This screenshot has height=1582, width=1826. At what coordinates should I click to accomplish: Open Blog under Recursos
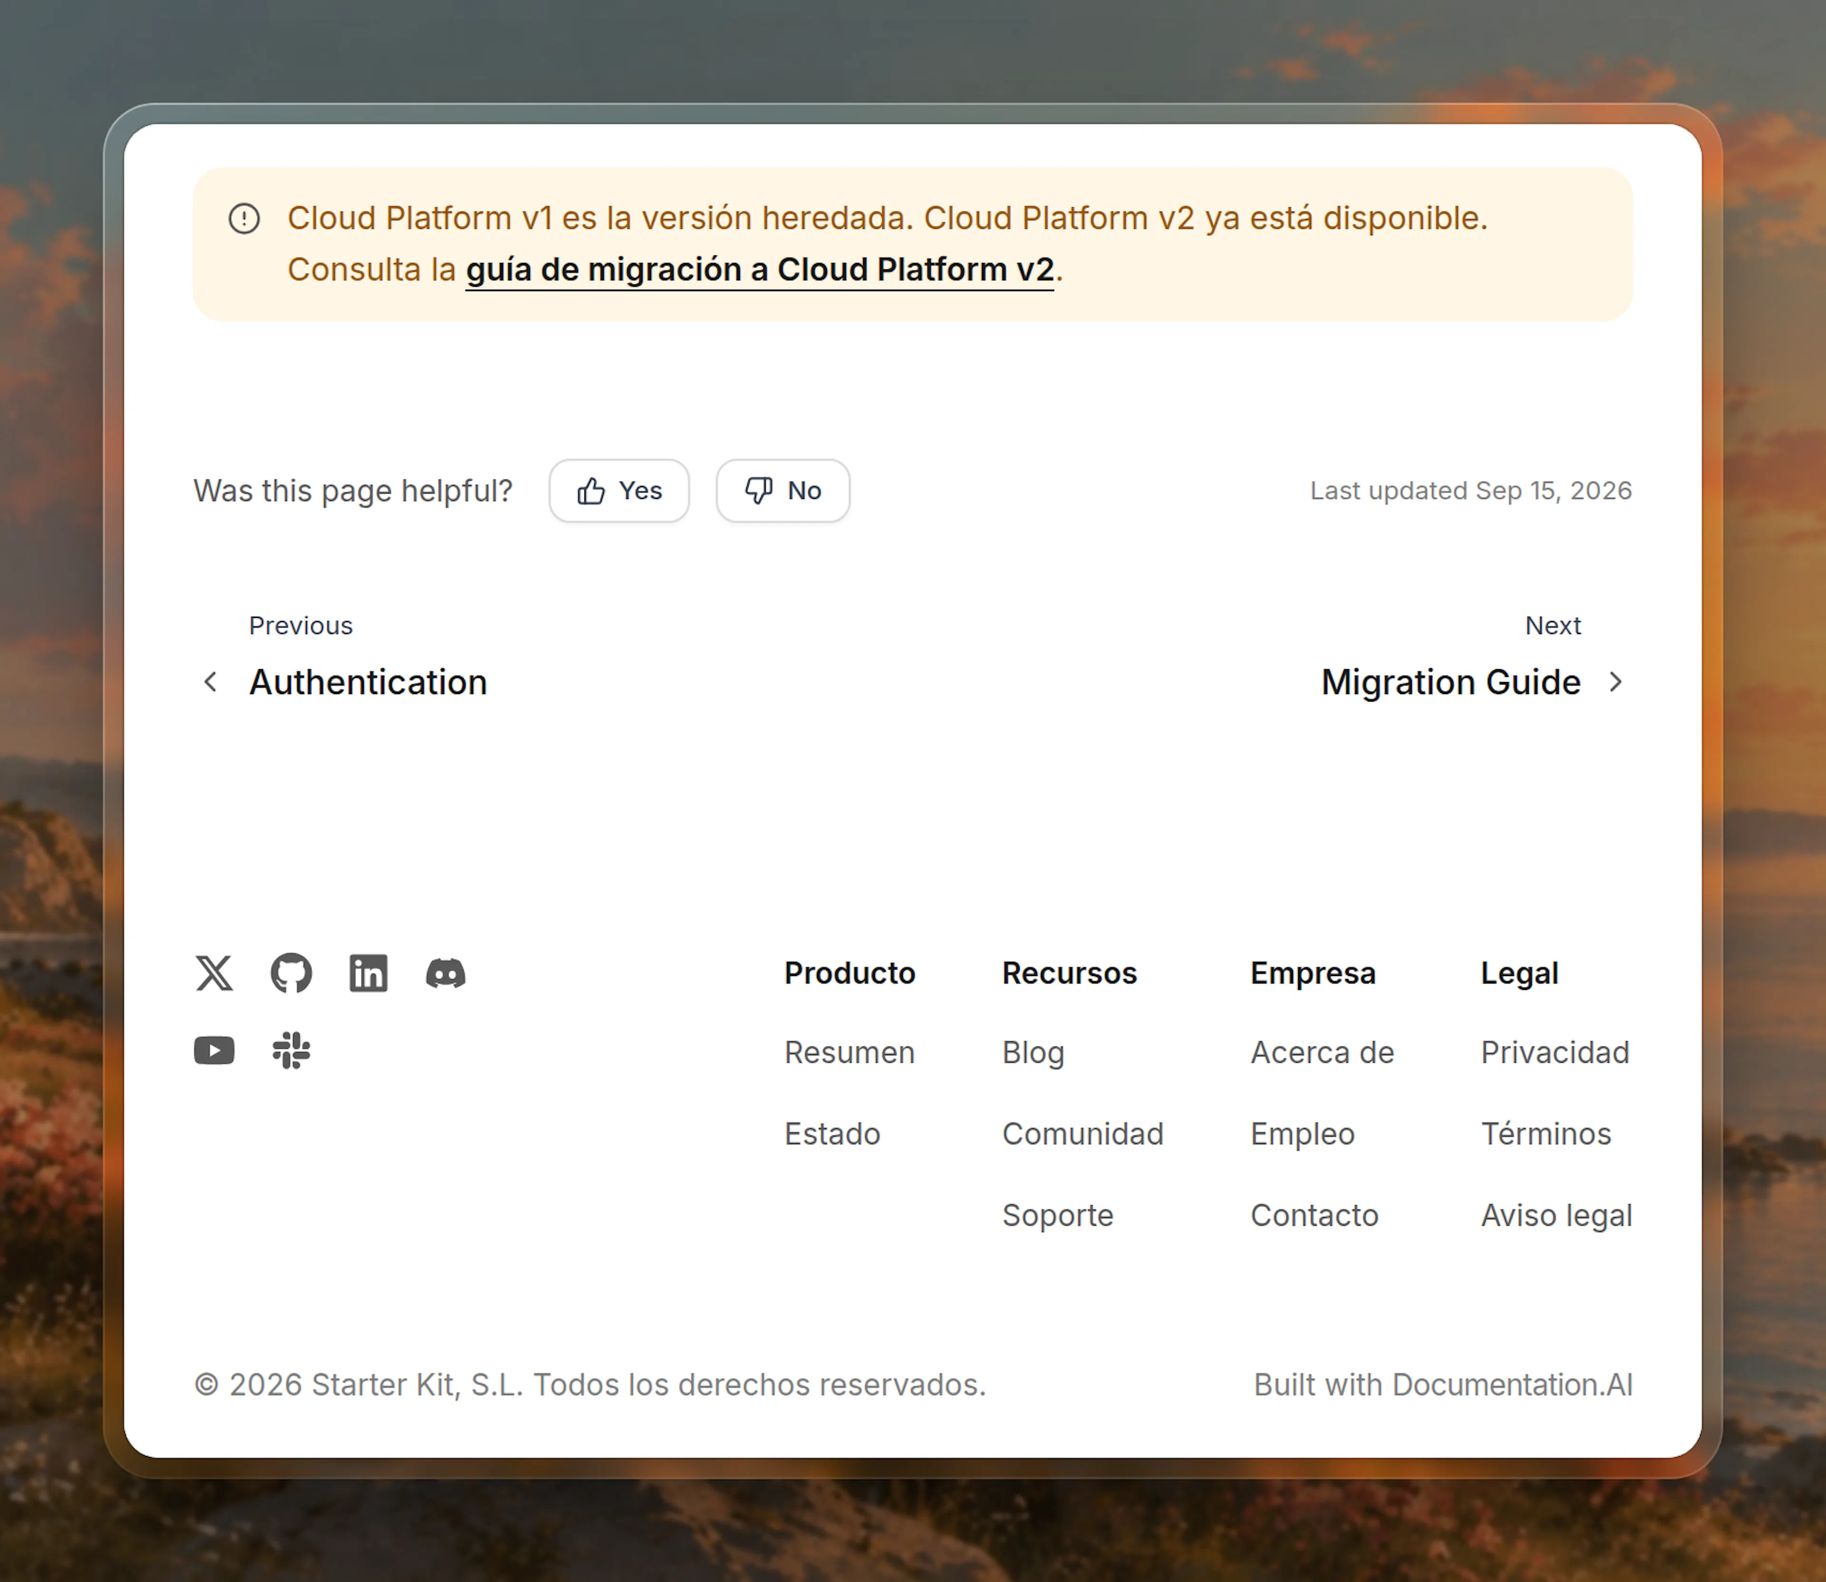[1032, 1052]
